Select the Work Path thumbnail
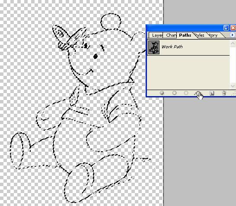Screen dimensions: 236x206 154,47
